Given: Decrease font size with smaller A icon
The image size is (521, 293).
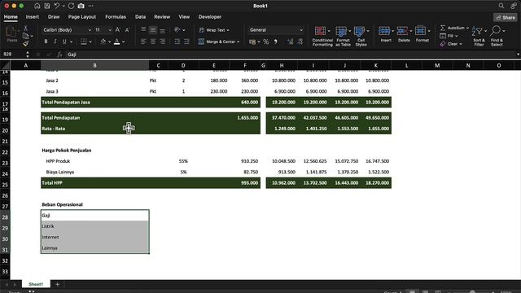Looking at the screenshot, I should 127,30.
